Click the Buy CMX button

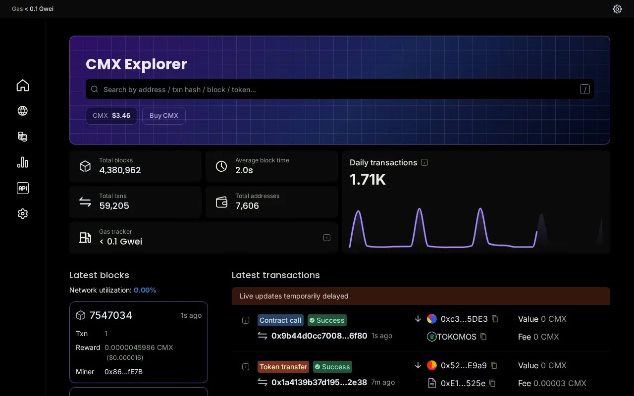click(164, 116)
